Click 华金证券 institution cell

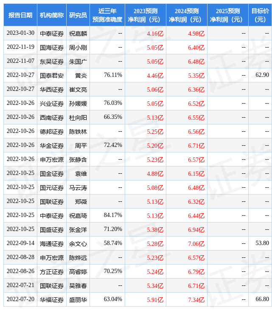click(52, 146)
